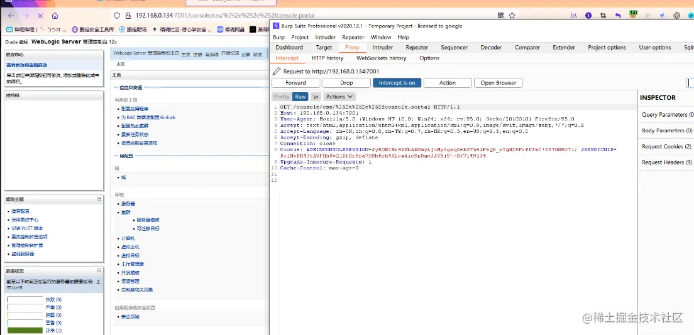Click the blue bird extension icon
This screenshot has height=335, width=694.
click(x=662, y=16)
